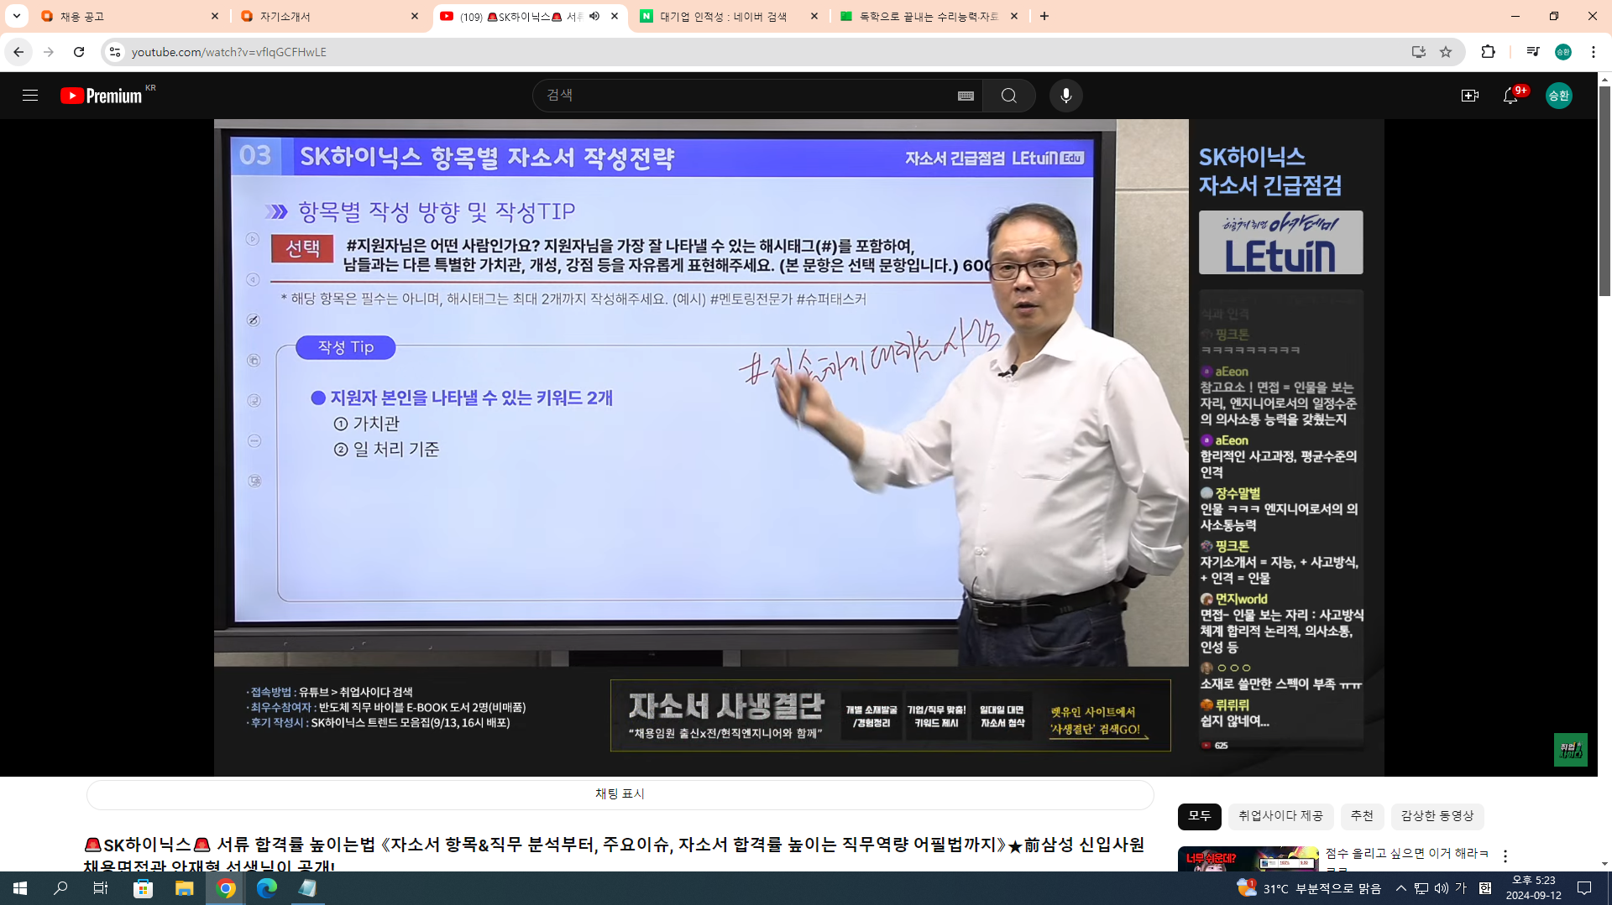Click the video player to pause
Image resolution: width=1612 pixels, height=905 pixels.
tap(798, 447)
